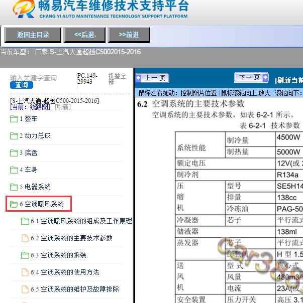
Task: Click folder icon of 6.1 空调暖风系统的组成及工作原理
Action: 25,221
